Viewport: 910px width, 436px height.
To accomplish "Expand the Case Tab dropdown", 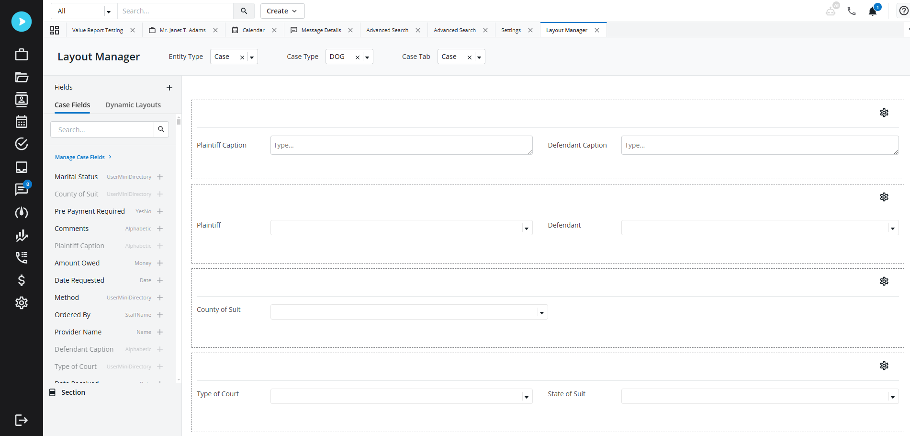I will (479, 57).
